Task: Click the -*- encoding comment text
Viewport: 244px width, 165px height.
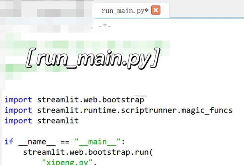Action: click(105, 26)
